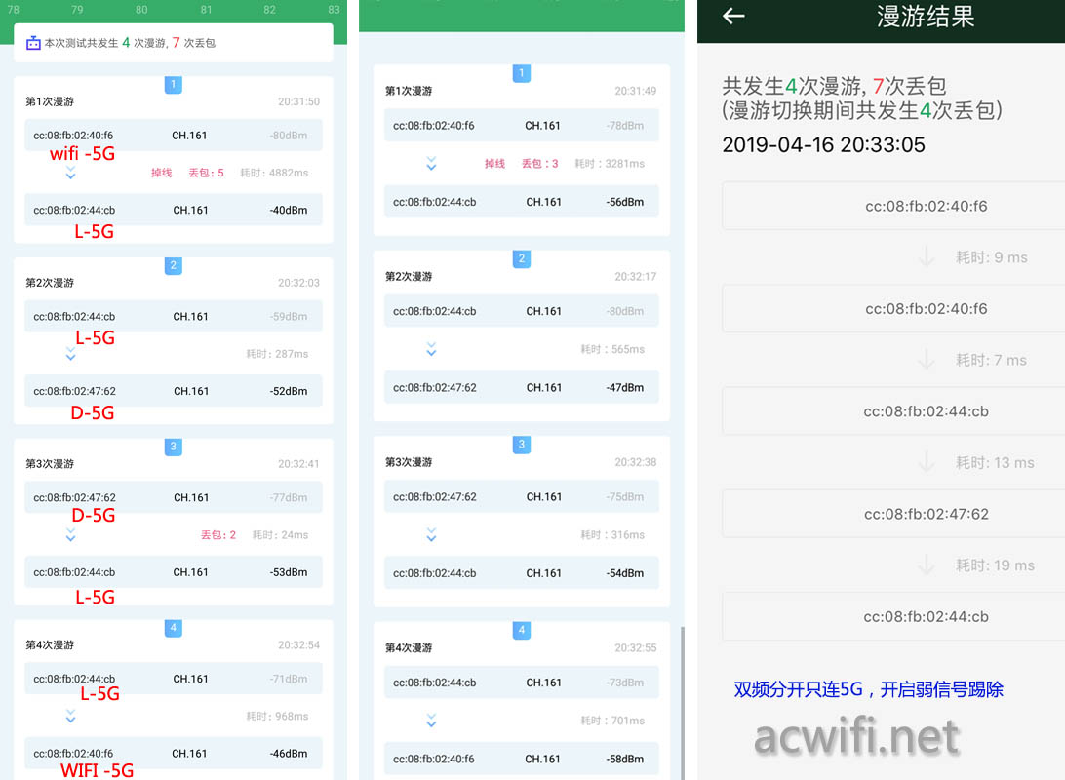Screen dimensions: 1065x780
Task: Click the 耗时: 13 ms label
Action: pyautogui.click(x=995, y=462)
